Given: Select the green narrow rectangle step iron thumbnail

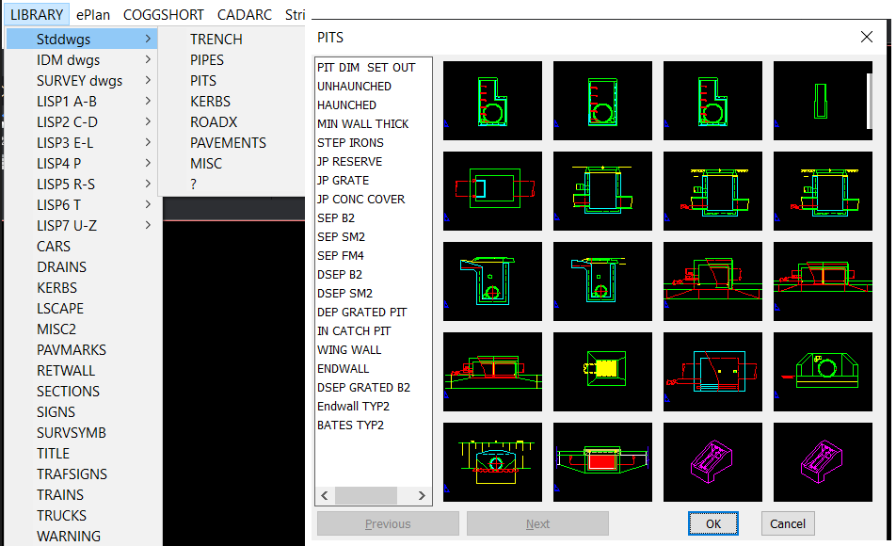Looking at the screenshot, I should click(x=823, y=101).
